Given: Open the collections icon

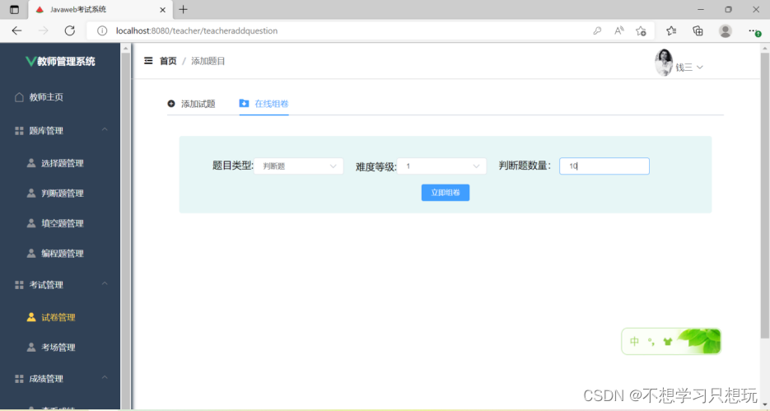Looking at the screenshot, I should (698, 30).
